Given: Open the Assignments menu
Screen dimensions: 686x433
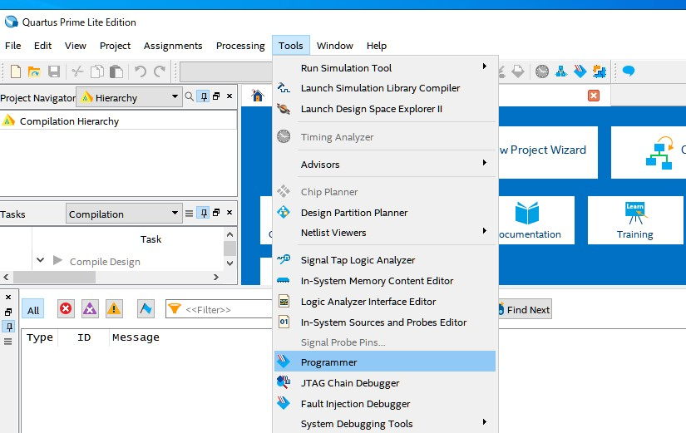Looking at the screenshot, I should [x=173, y=46].
